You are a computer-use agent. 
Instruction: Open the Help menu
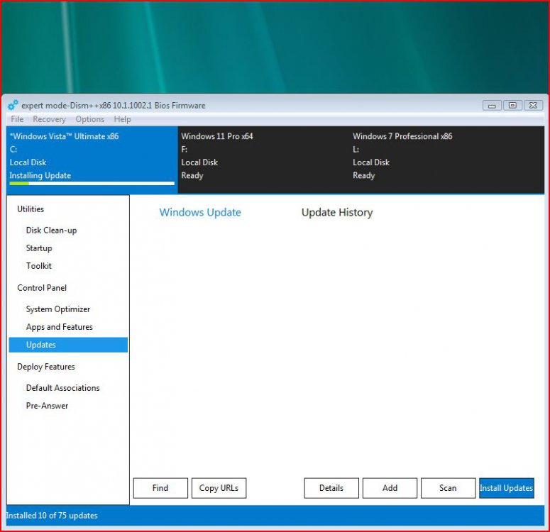(x=122, y=119)
